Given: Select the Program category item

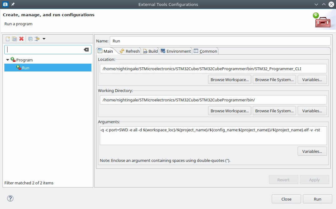Looking at the screenshot, I should click(24, 60).
